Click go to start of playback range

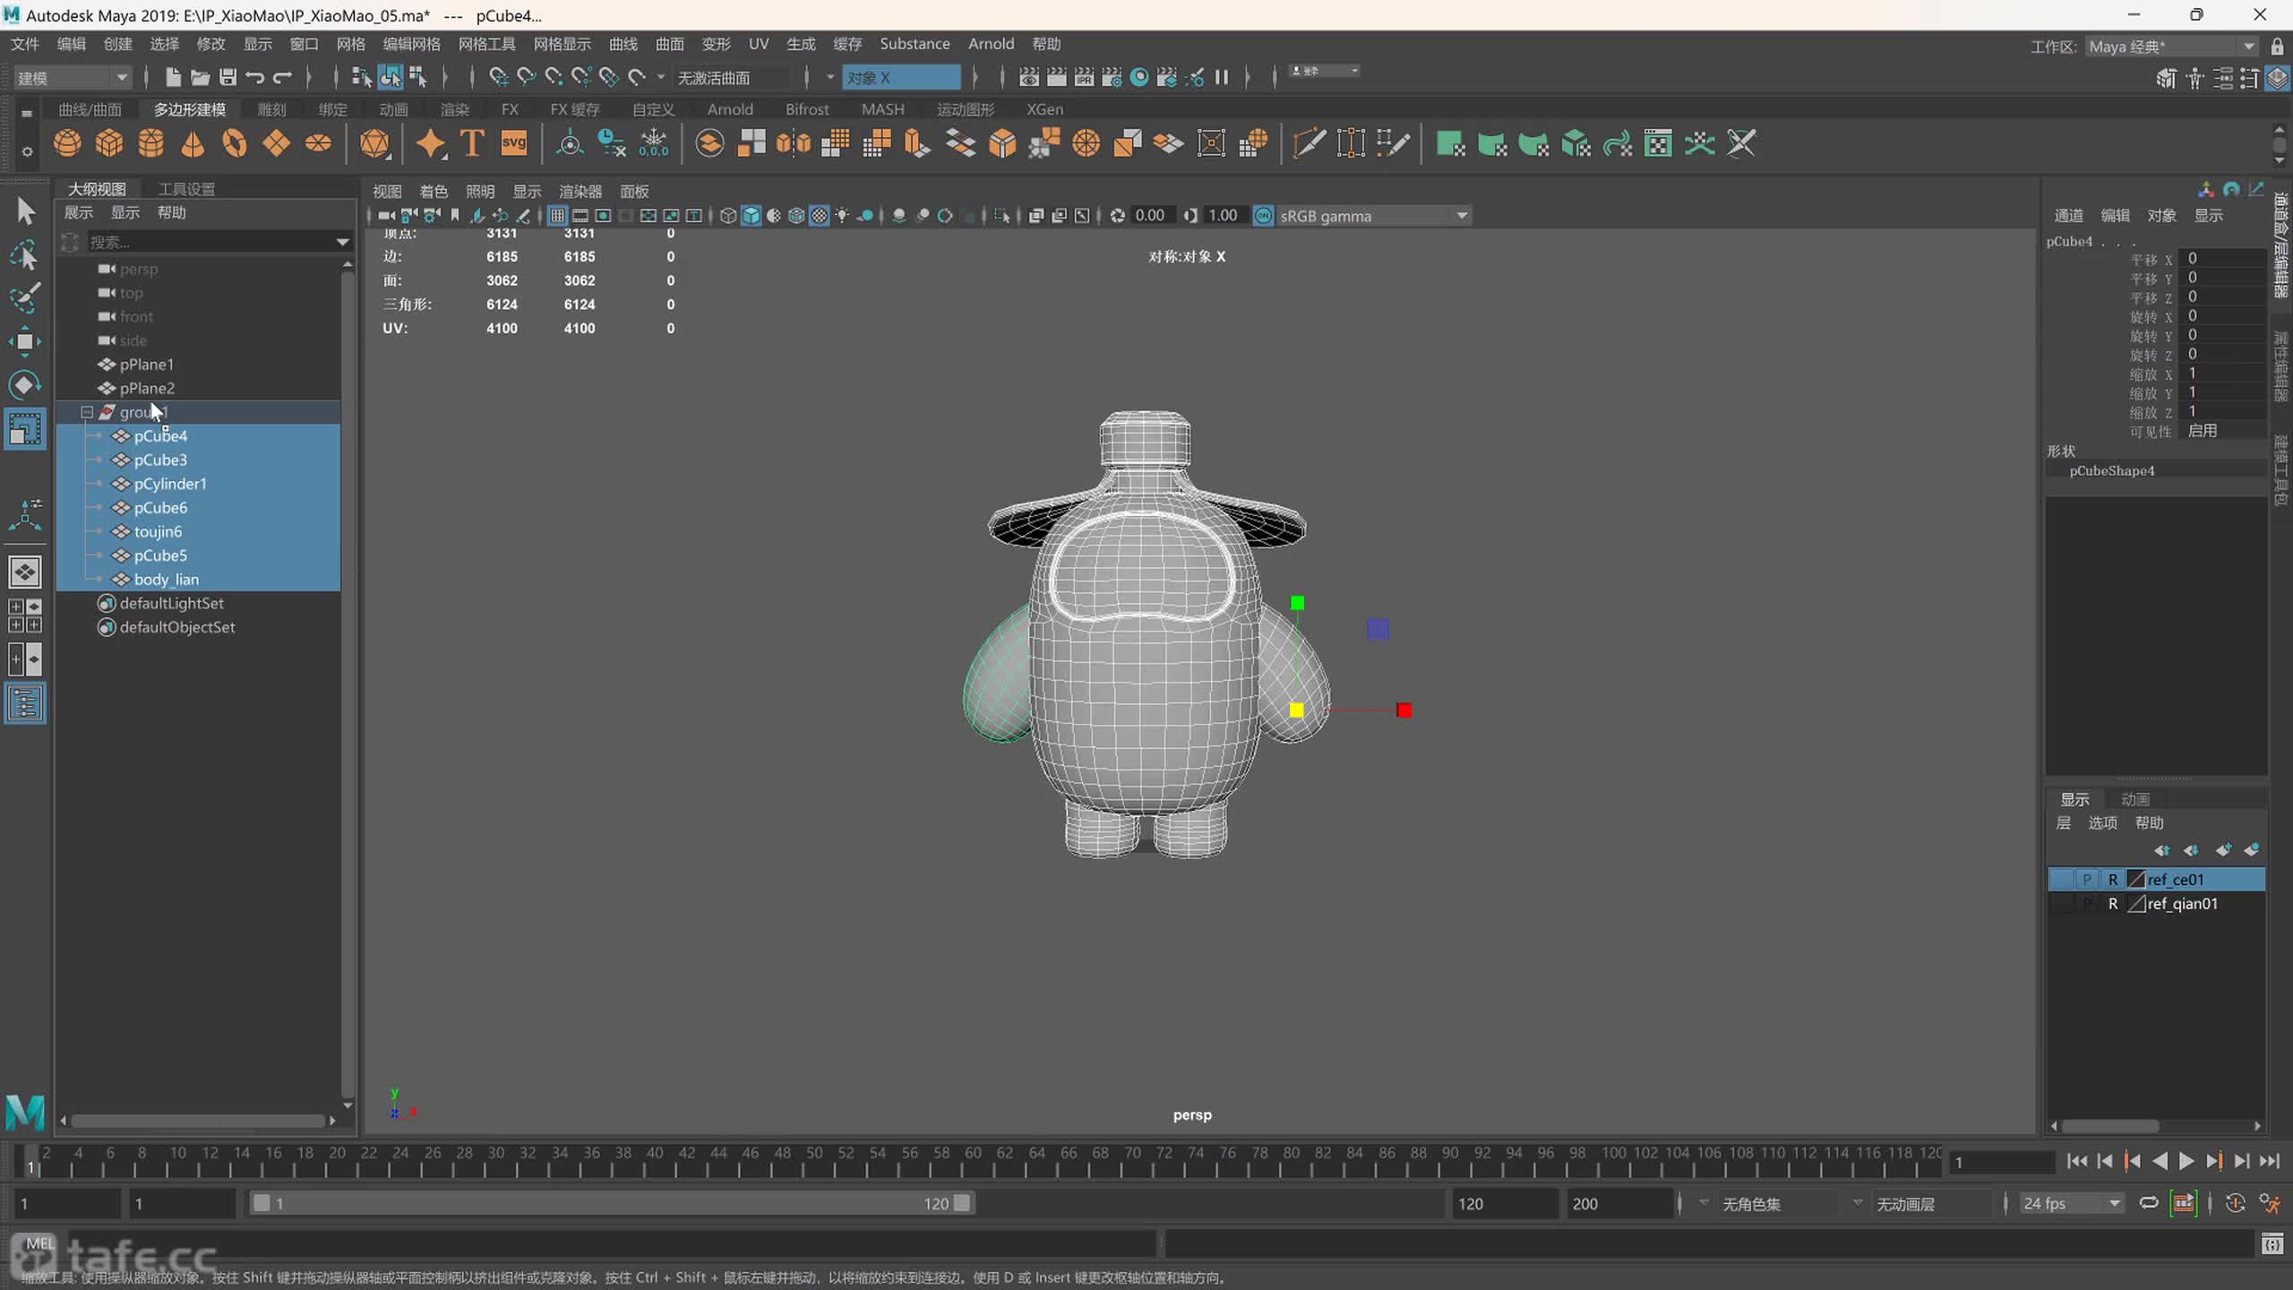2077,1162
